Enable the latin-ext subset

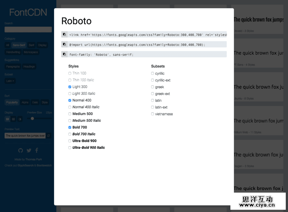153,107
